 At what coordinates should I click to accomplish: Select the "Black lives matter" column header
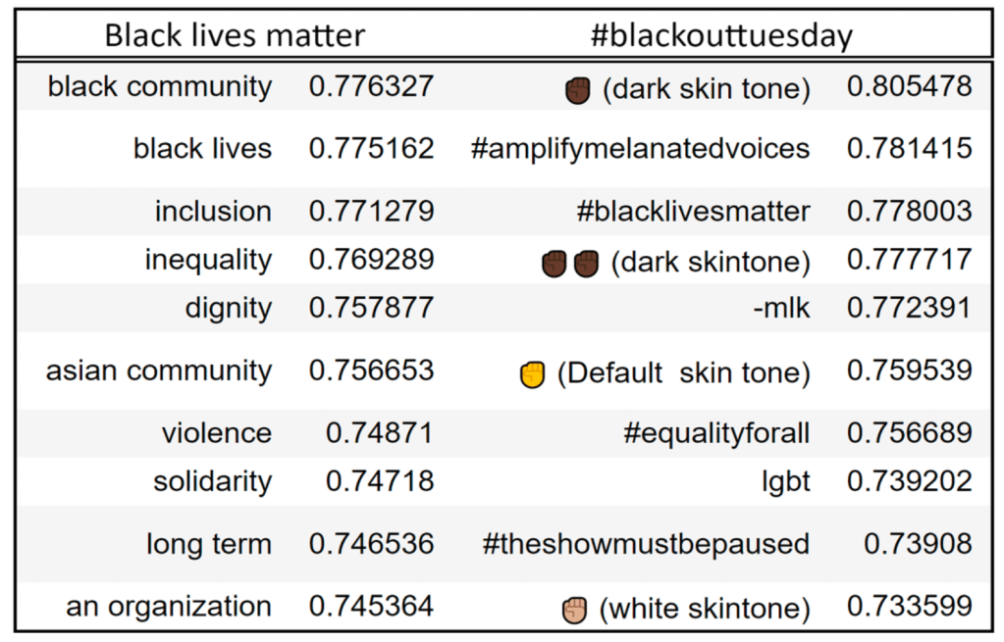tap(235, 36)
